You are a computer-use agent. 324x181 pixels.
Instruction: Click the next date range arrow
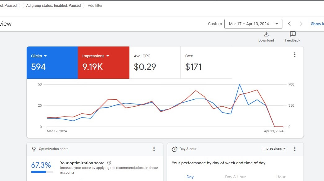tap(301, 24)
